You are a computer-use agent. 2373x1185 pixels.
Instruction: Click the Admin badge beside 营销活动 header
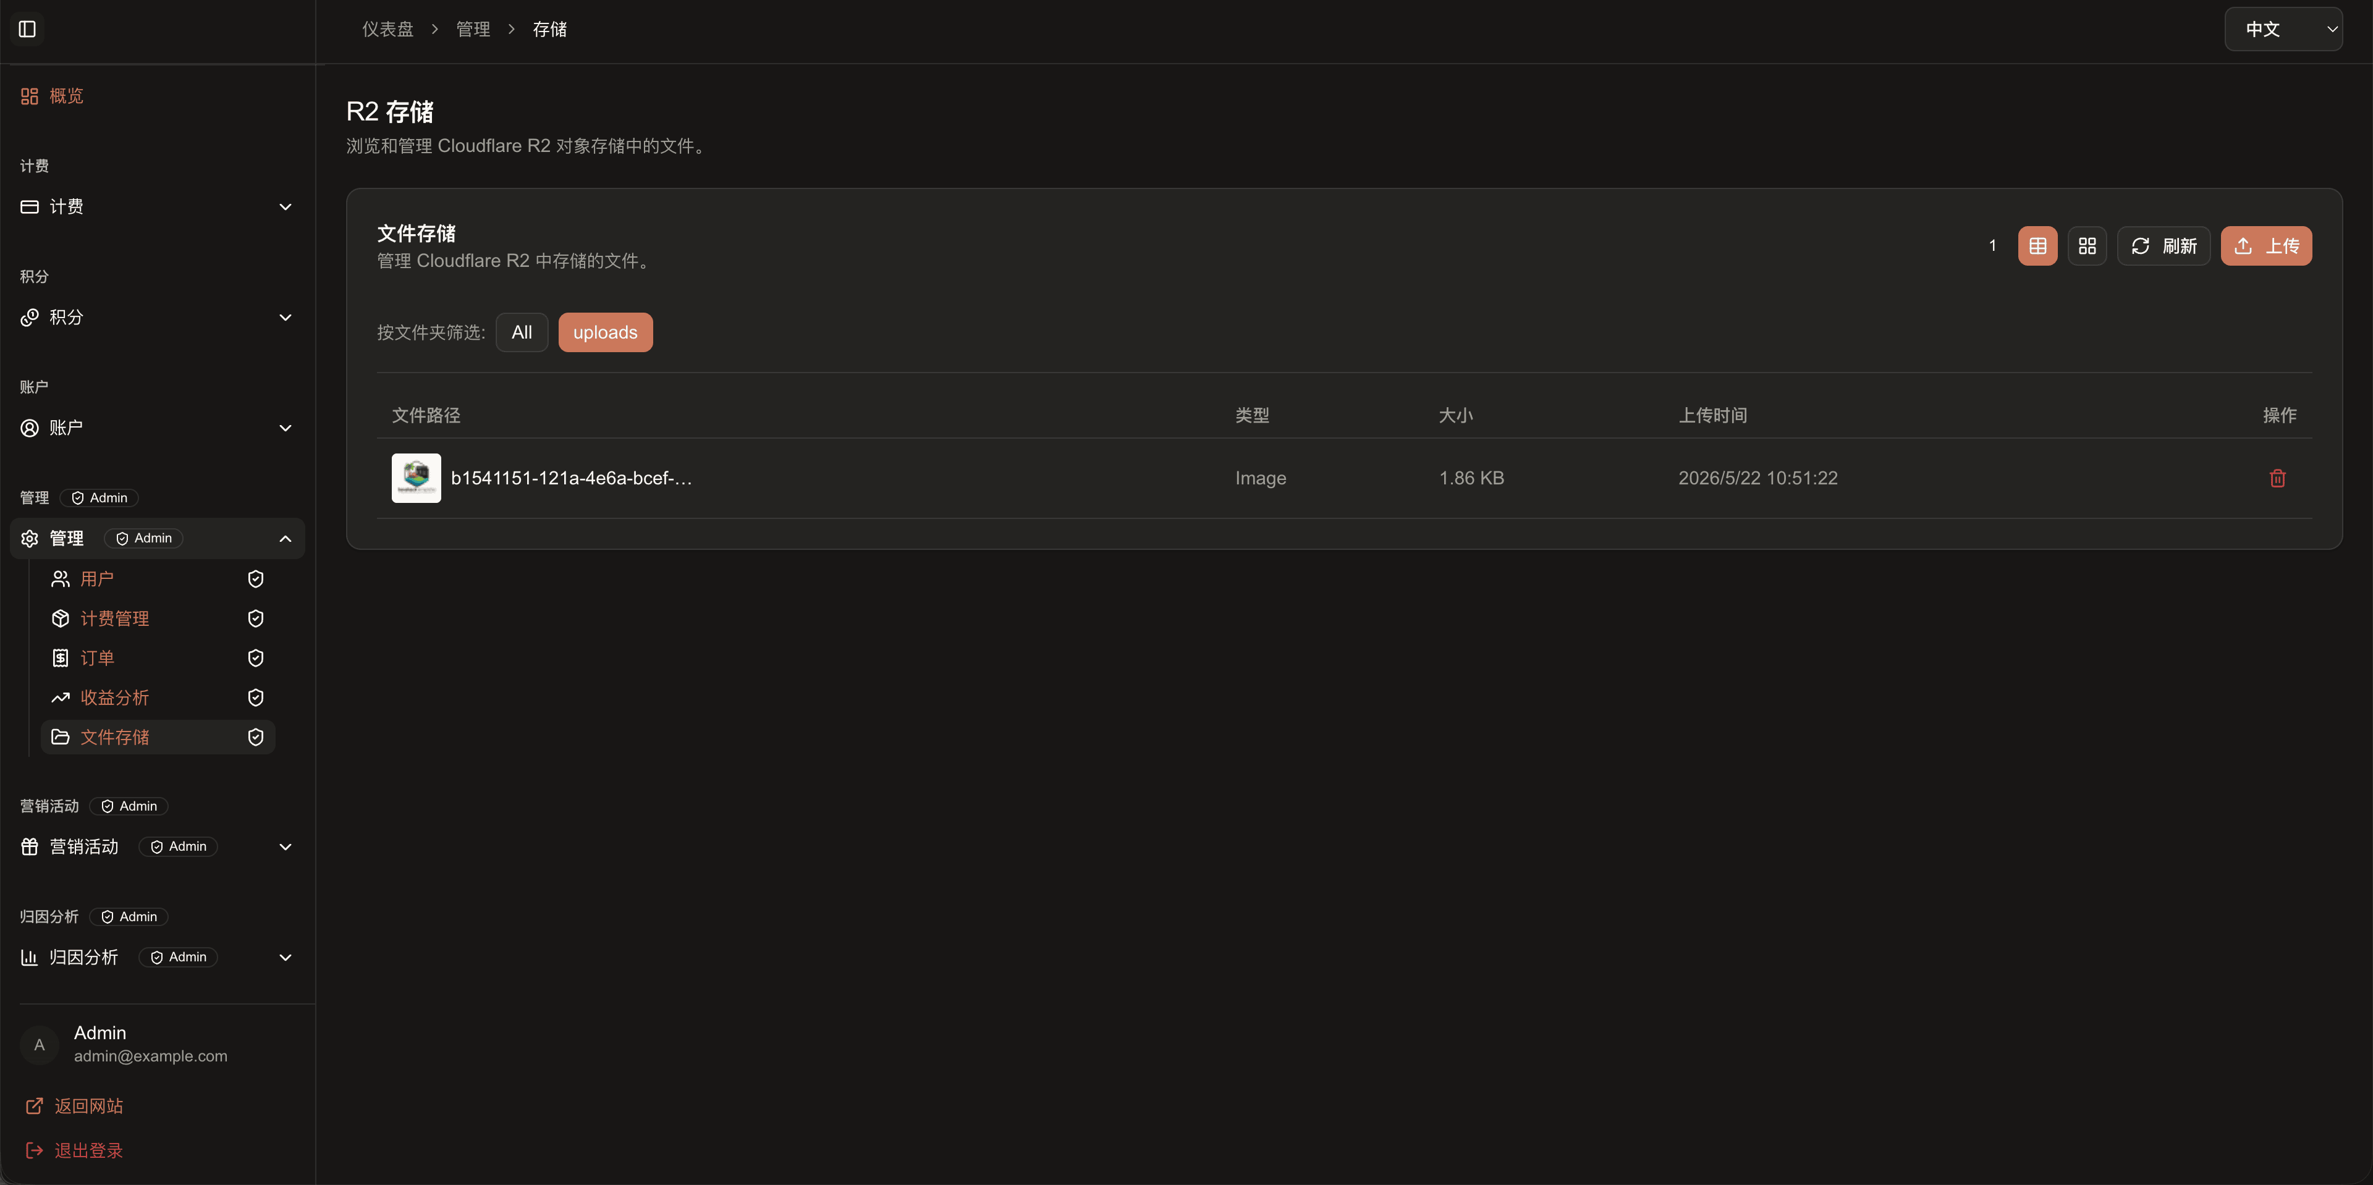129,806
